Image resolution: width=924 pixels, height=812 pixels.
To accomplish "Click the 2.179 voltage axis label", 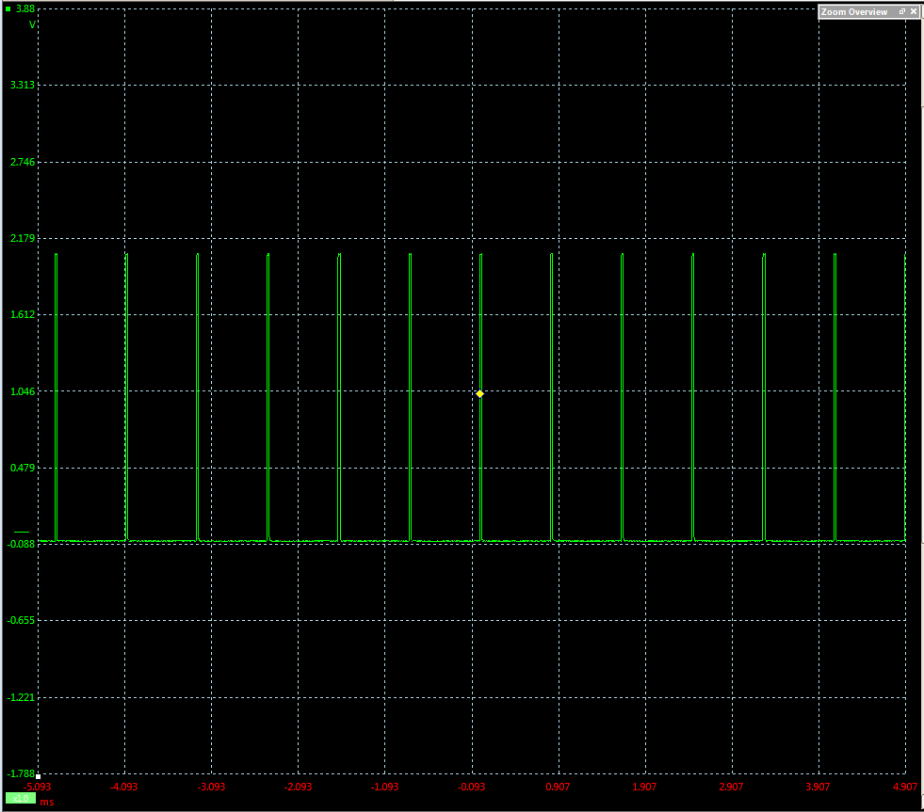I will 23,238.
